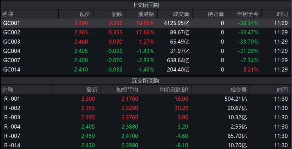The width and height of the screenshot is (292, 149).
Task: Select the R-007 row name
Action: [12, 136]
